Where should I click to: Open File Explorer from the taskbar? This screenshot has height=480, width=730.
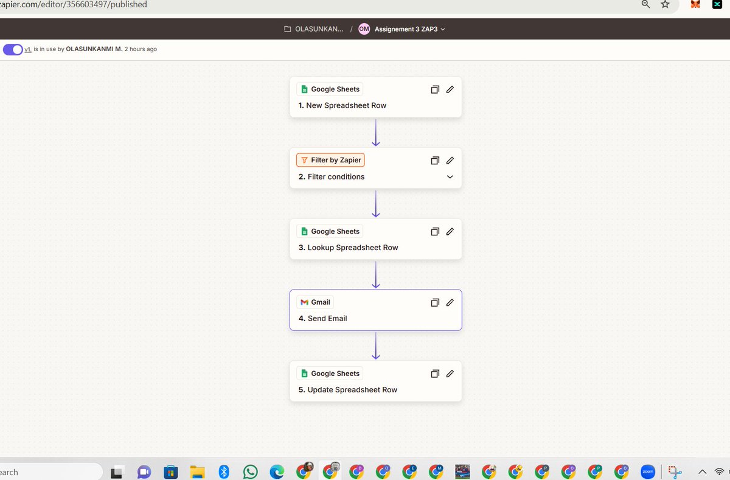coord(196,471)
